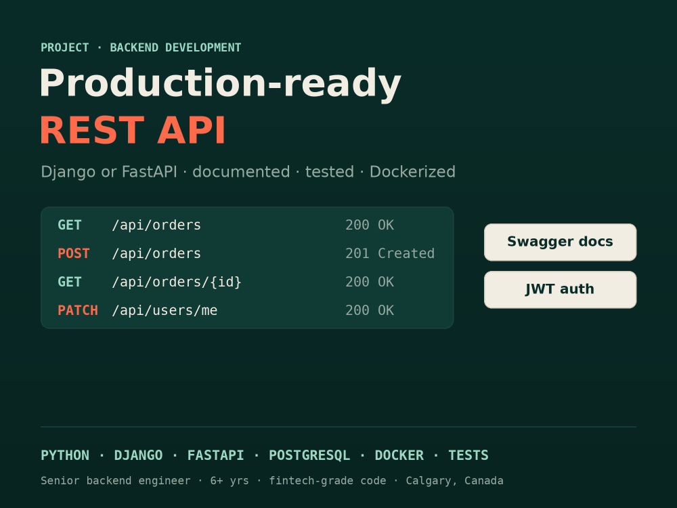Click the DOCKER tag in the footer
The image size is (677, 508).
[x=399, y=455]
